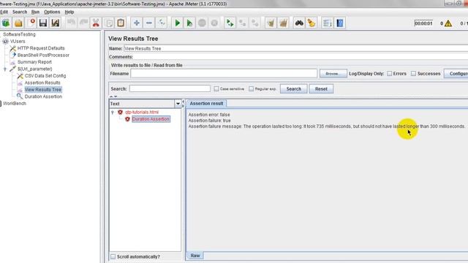Click the Browse... button
468x263 pixels.
tap(333, 74)
